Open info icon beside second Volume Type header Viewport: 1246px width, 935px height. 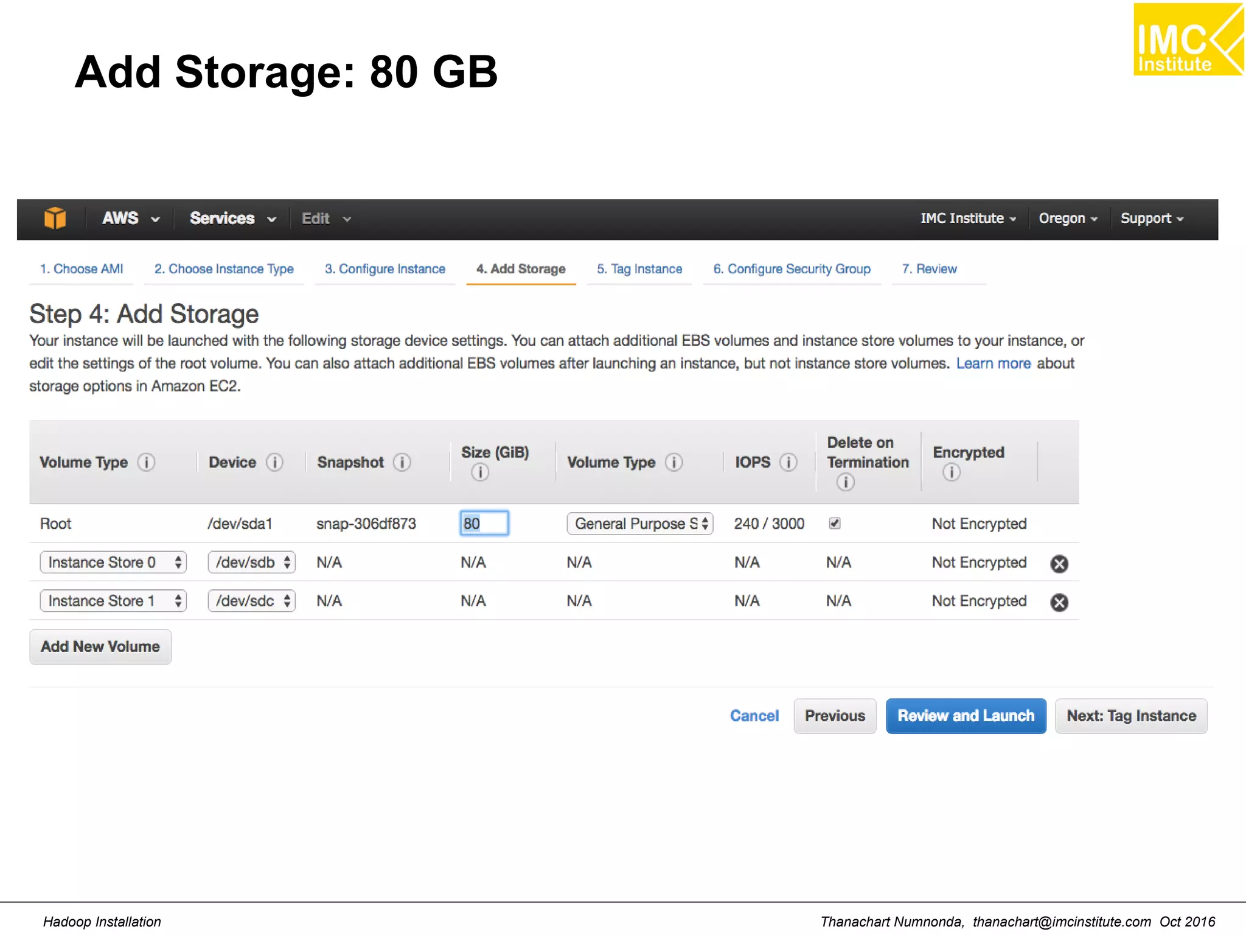pyautogui.click(x=673, y=462)
